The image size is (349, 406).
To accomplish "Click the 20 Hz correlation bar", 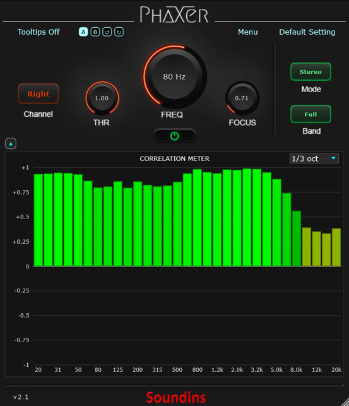I will pyautogui.click(x=38, y=220).
